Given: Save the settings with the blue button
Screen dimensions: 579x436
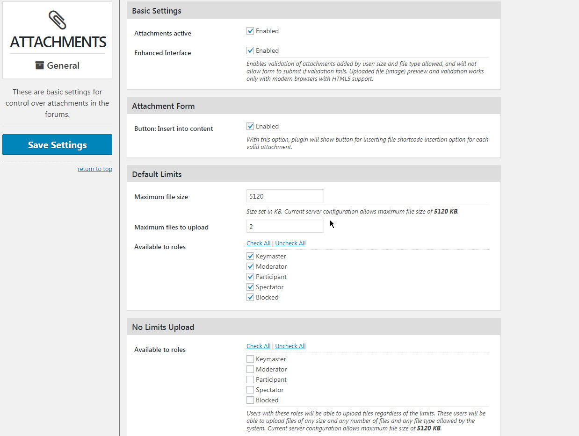Looking at the screenshot, I should pos(57,145).
